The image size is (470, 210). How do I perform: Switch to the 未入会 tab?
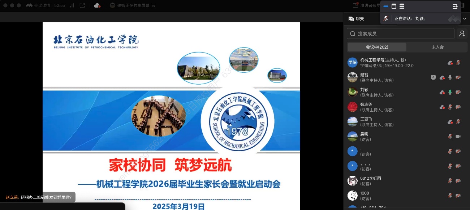click(437, 47)
